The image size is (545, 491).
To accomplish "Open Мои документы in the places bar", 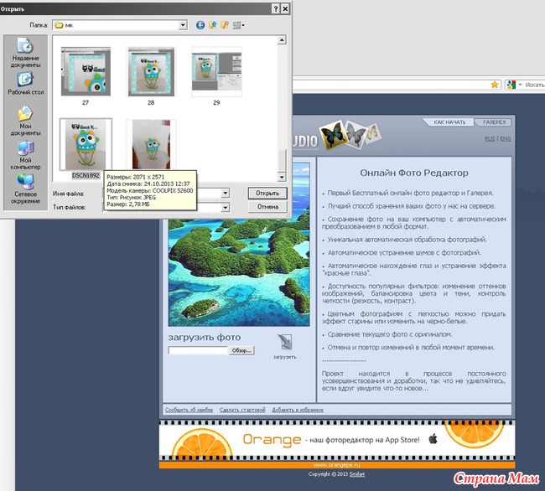I will (26, 119).
